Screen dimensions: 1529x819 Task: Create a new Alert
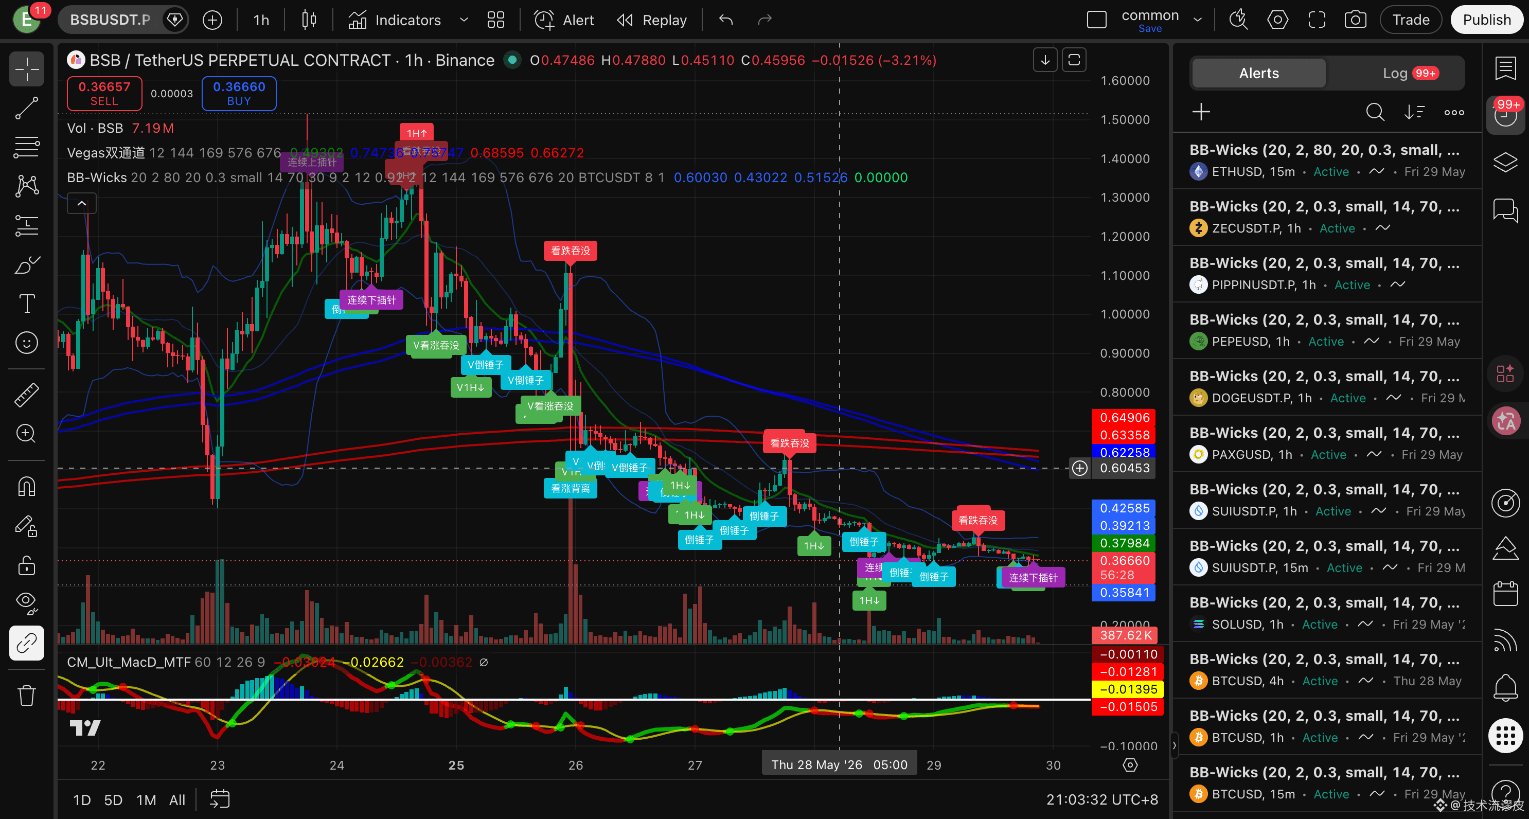click(564, 20)
